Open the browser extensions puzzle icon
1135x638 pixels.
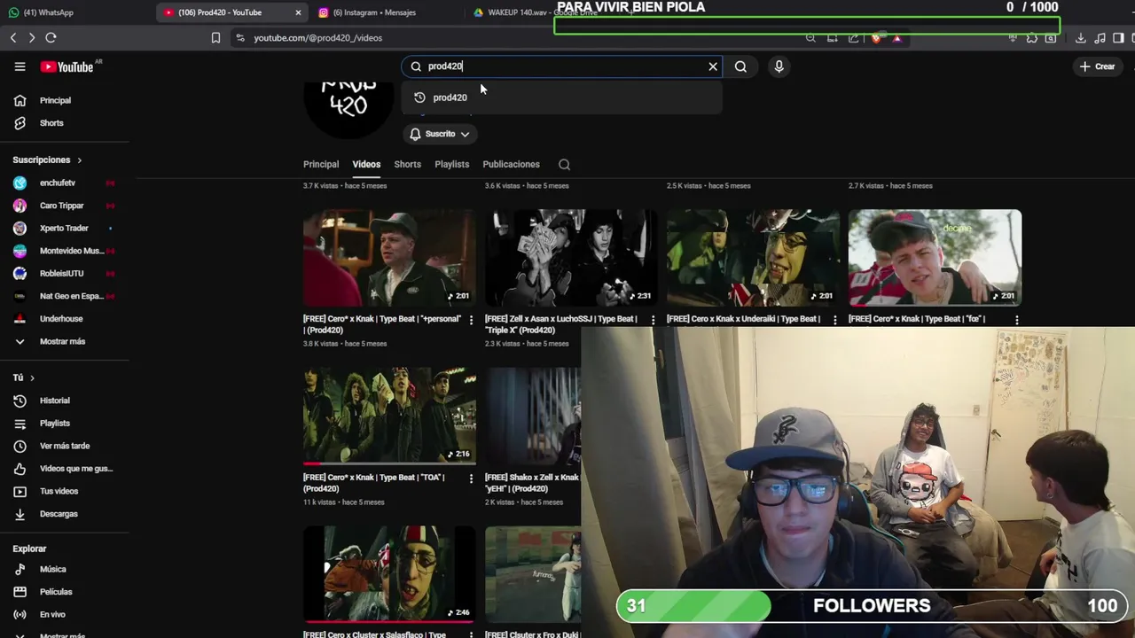(1031, 38)
